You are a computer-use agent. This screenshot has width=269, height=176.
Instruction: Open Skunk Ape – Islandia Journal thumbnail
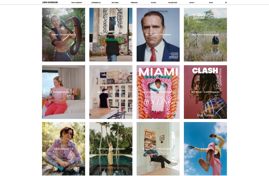click(205, 35)
